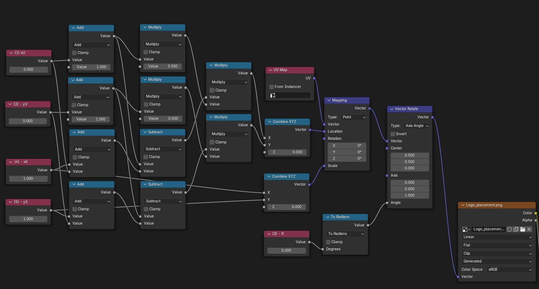Collapse the Mapping node header

[x=328, y=101]
